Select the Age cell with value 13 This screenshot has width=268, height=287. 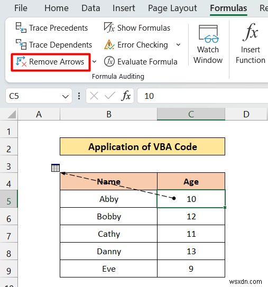(191, 251)
